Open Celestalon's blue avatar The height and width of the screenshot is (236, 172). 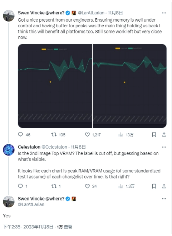(x=9, y=150)
